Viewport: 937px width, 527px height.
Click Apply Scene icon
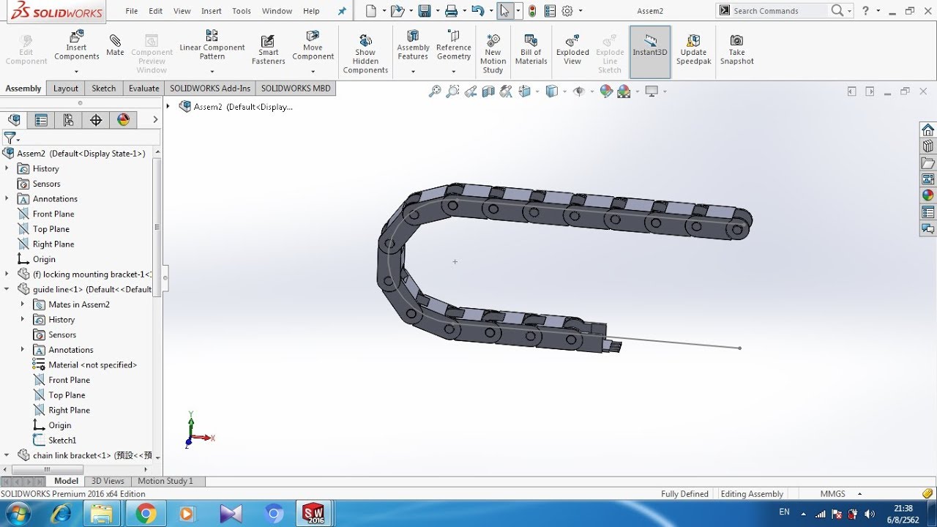pos(624,91)
